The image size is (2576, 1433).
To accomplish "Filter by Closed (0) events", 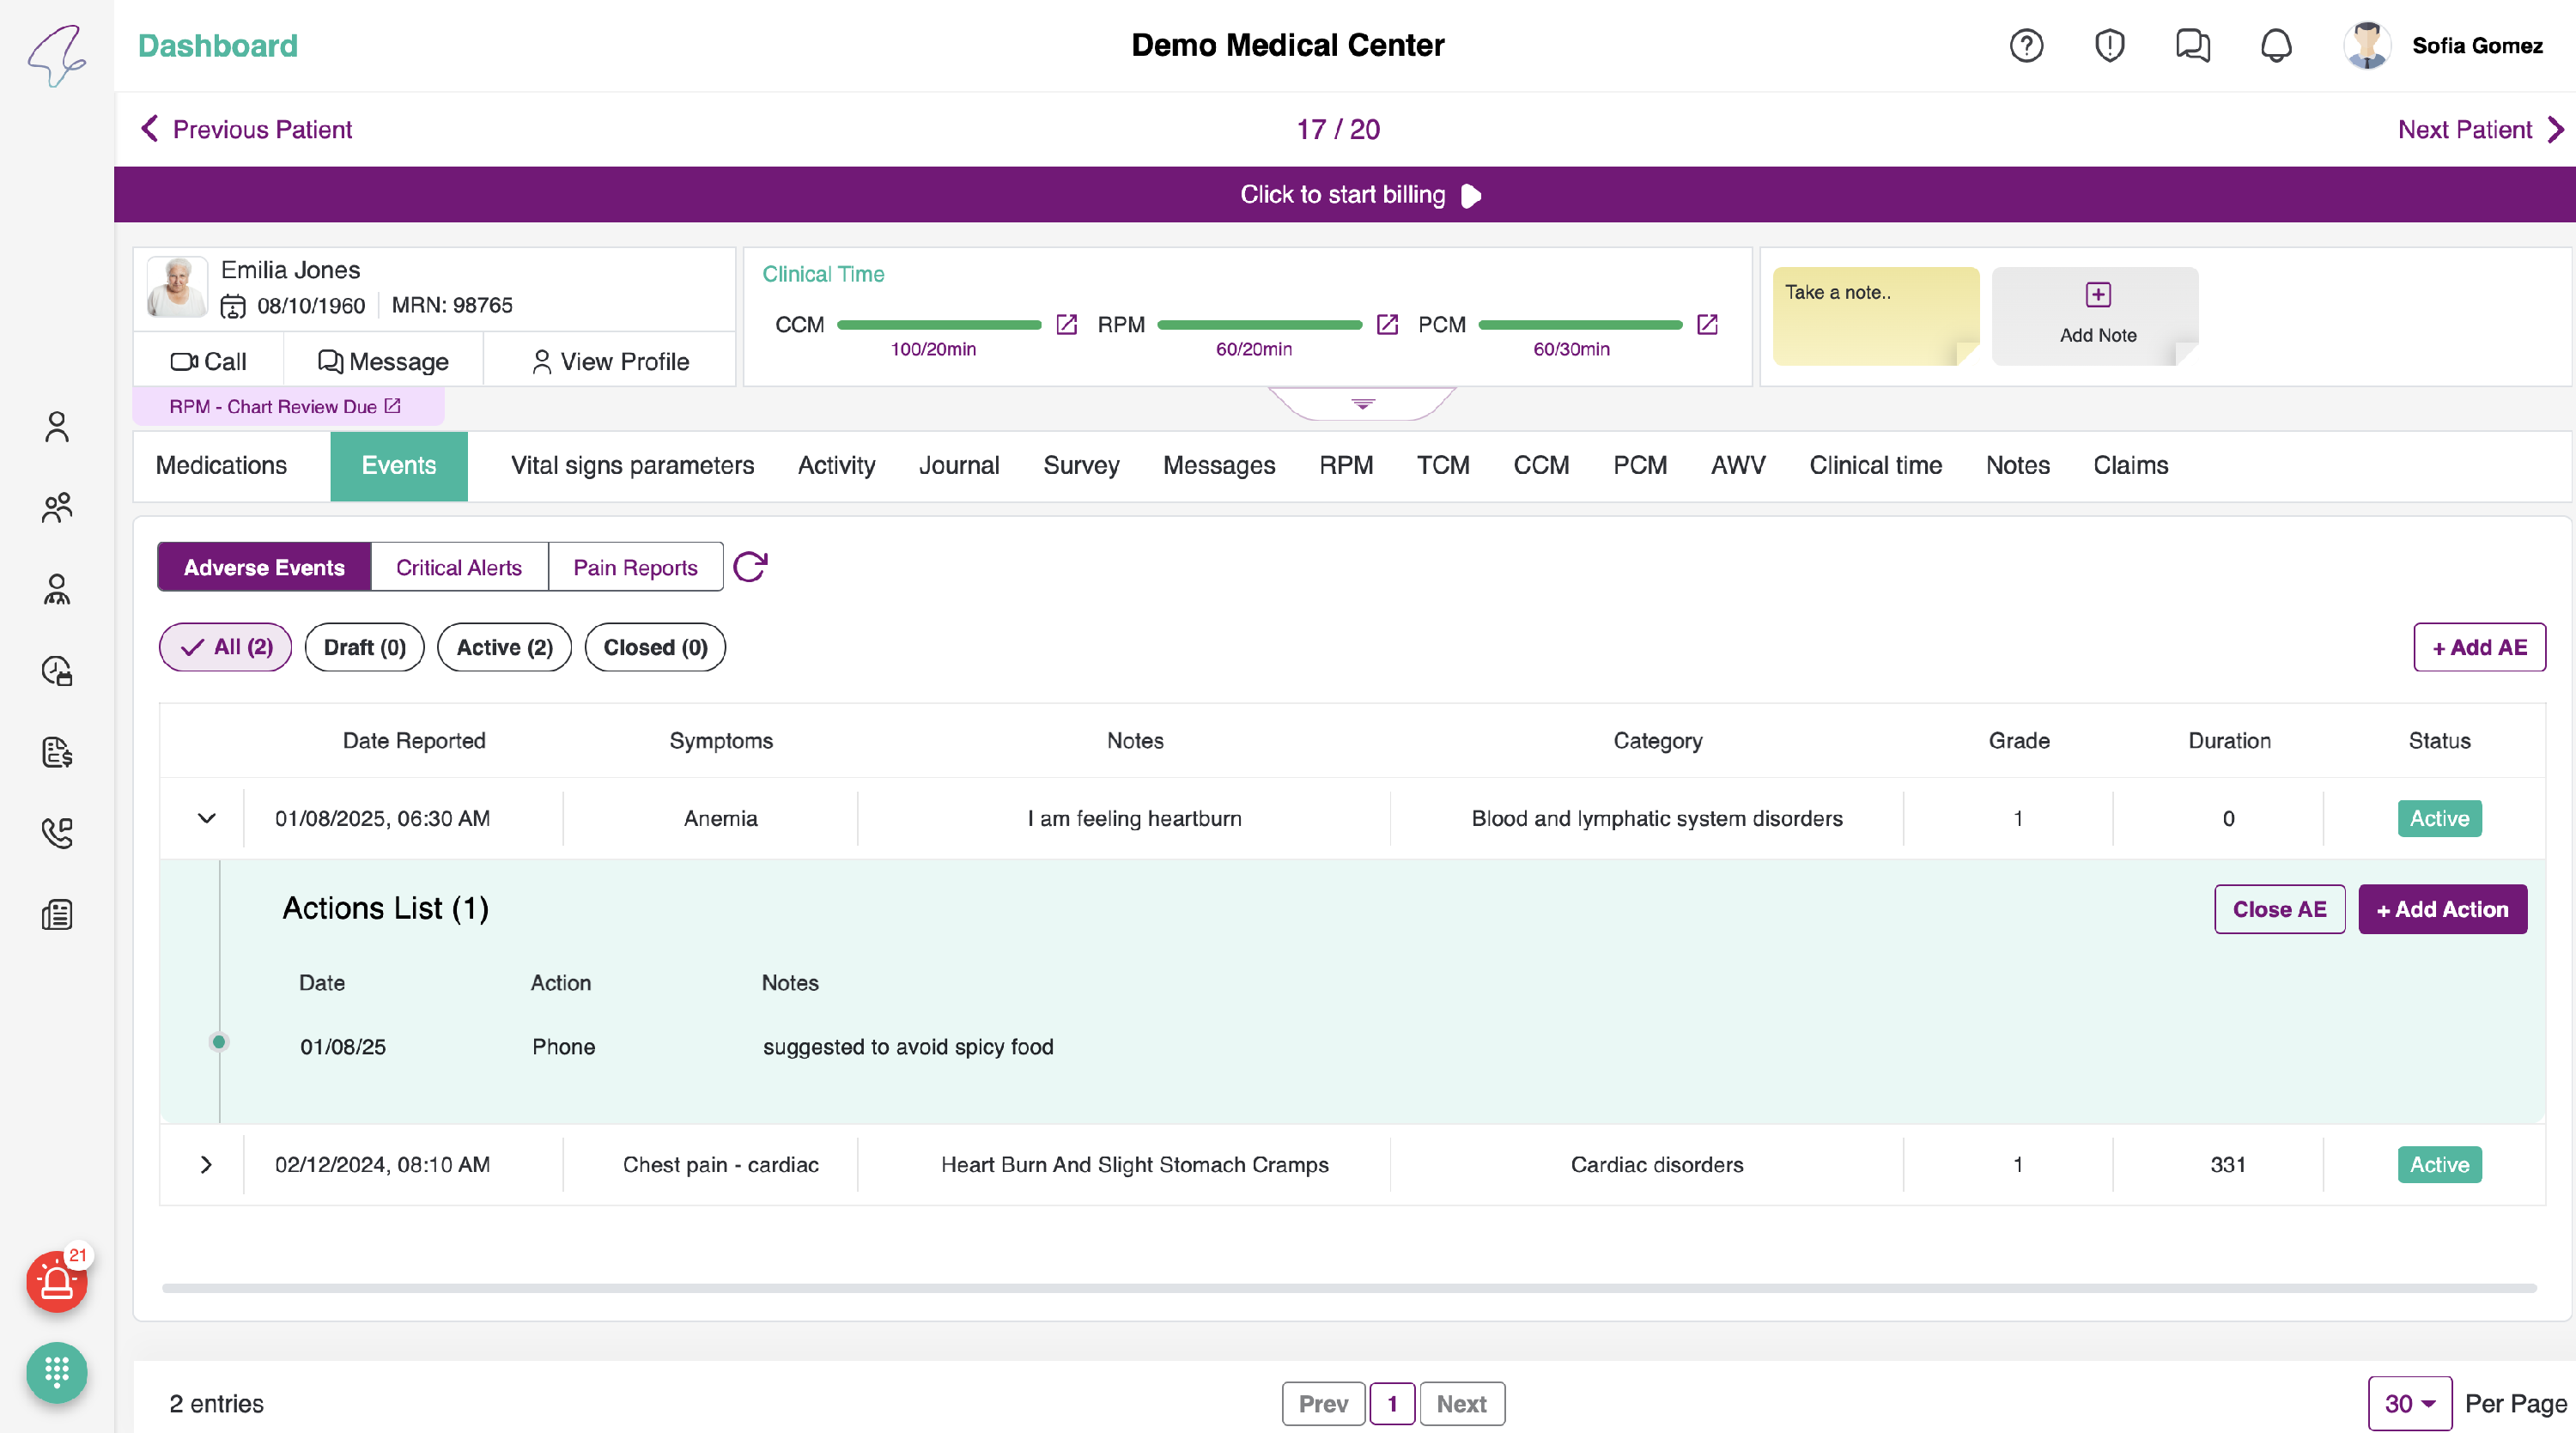I will (655, 647).
